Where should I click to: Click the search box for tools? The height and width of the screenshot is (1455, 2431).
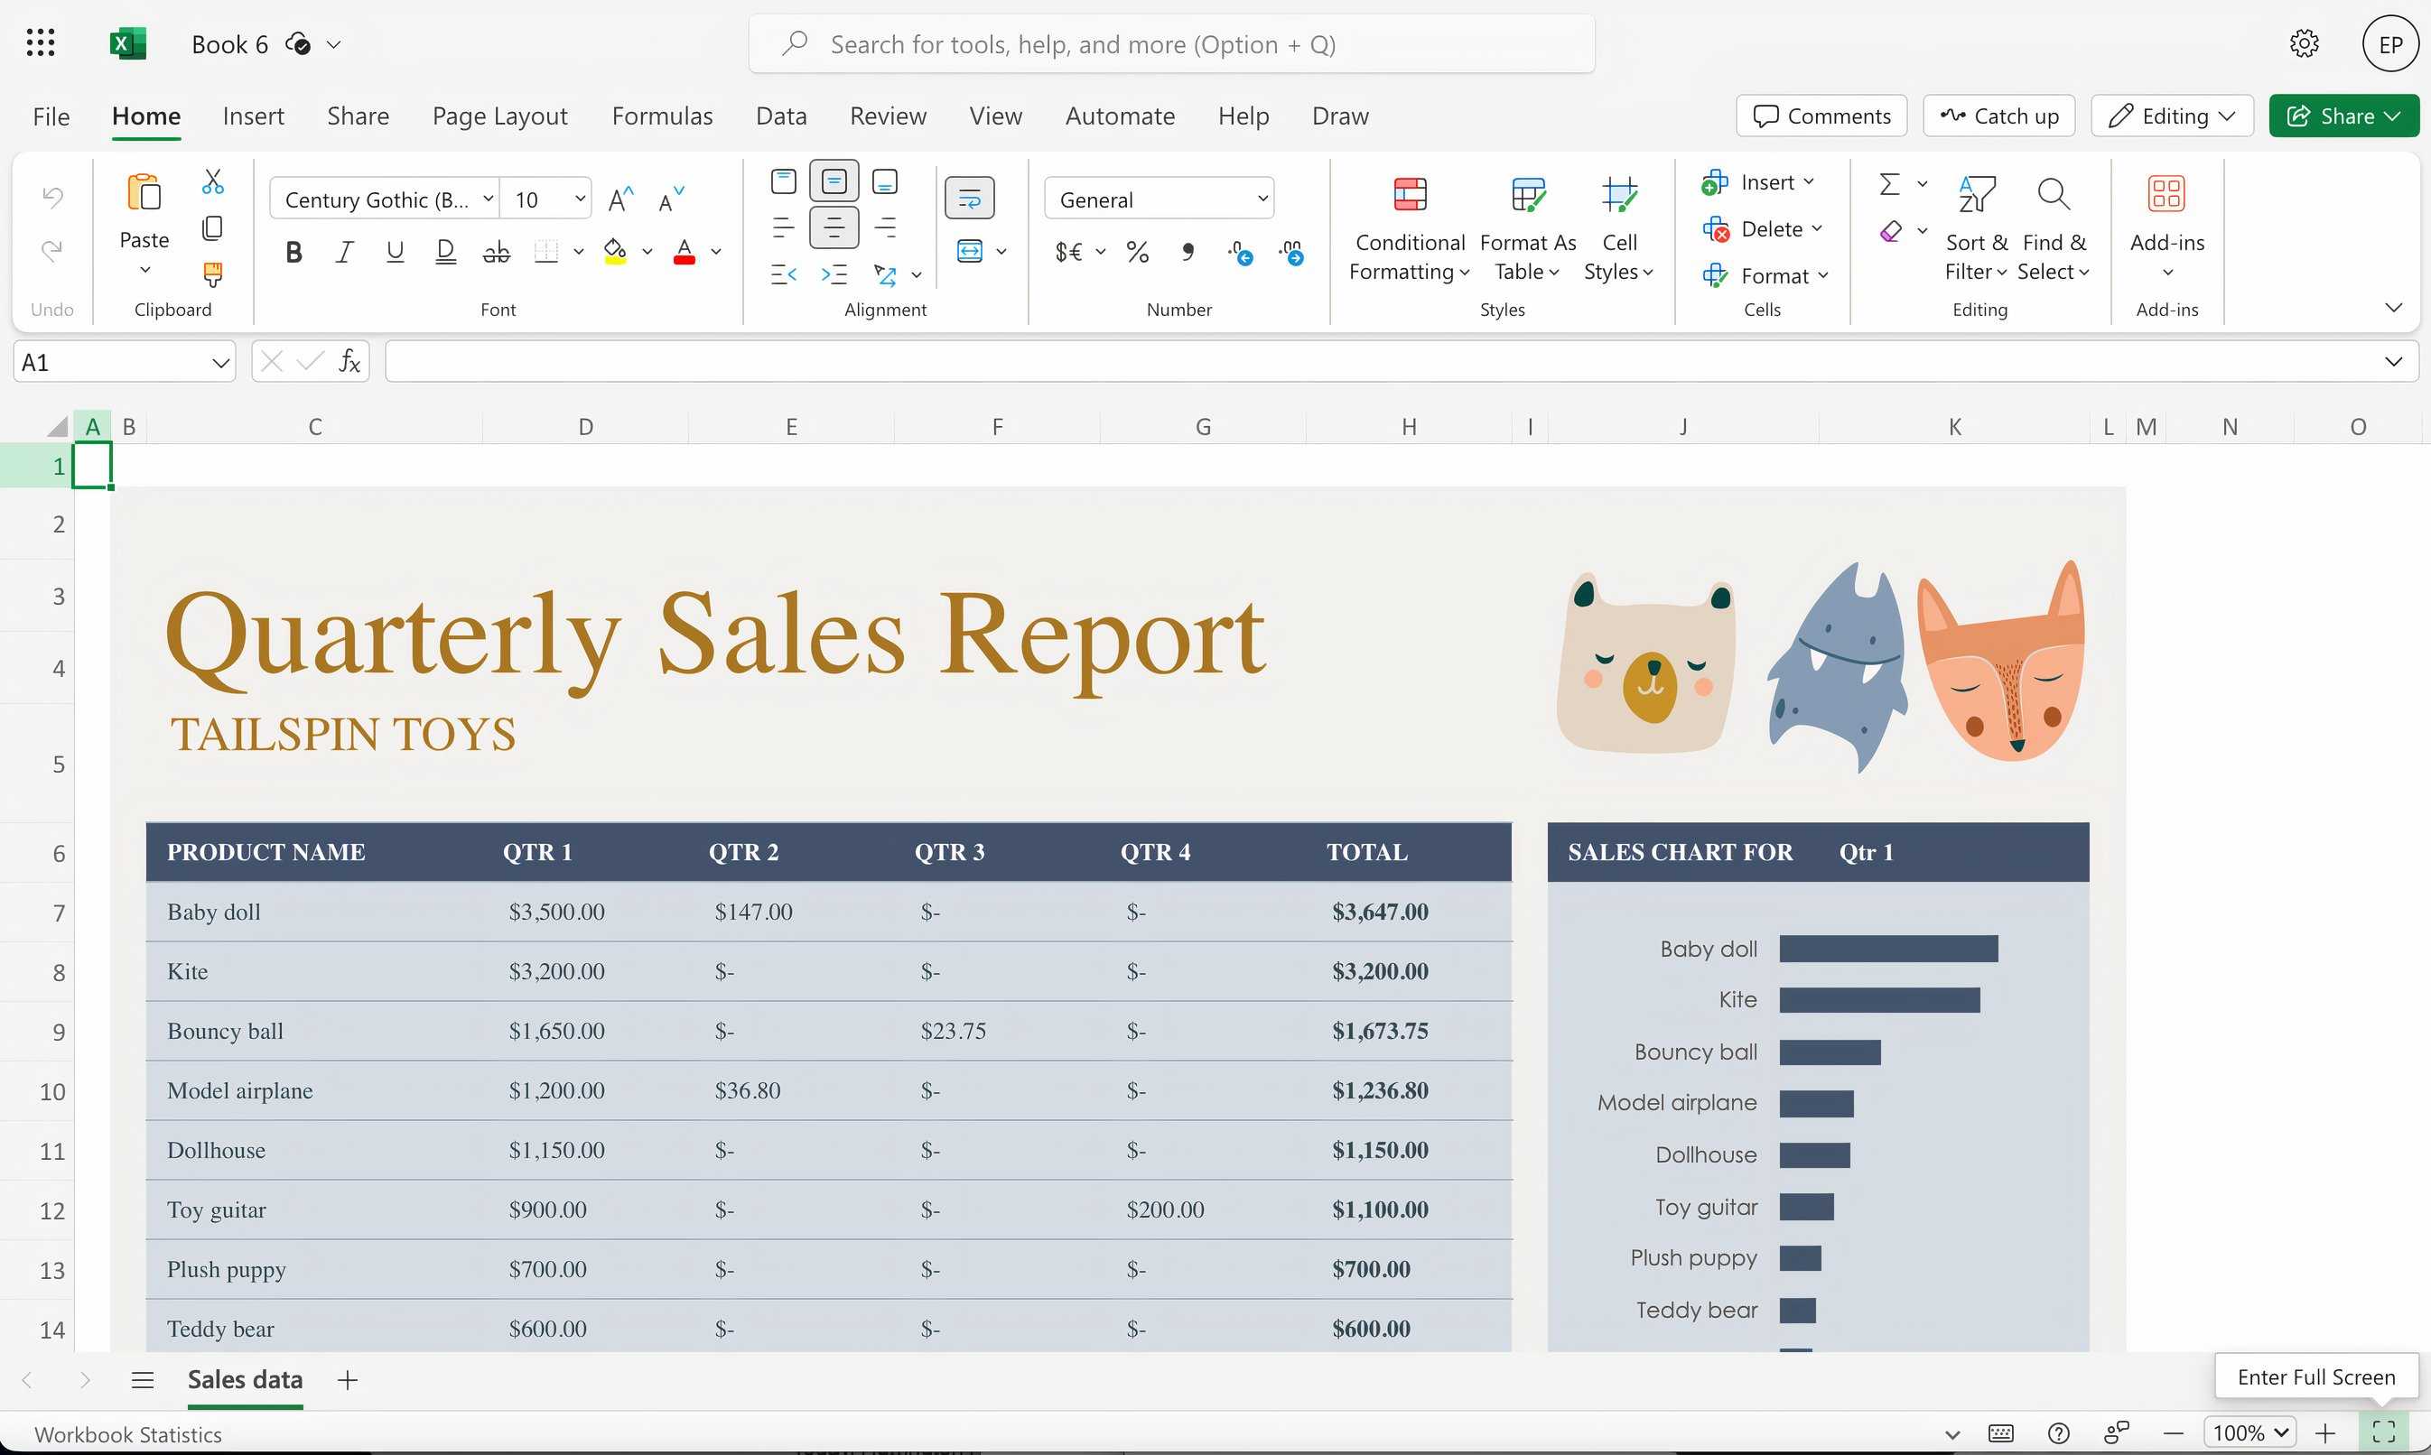(1171, 44)
